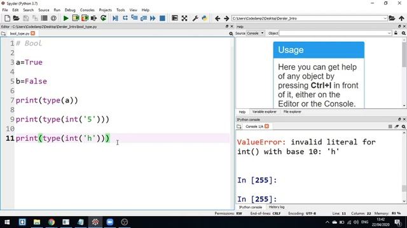The width and height of the screenshot is (407, 228).
Task: Open the Tools menu
Action: [x=120, y=10]
